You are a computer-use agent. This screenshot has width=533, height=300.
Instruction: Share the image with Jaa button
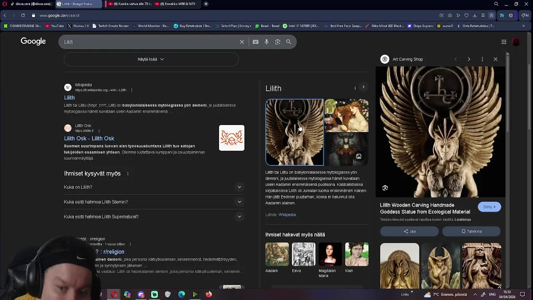click(410, 231)
